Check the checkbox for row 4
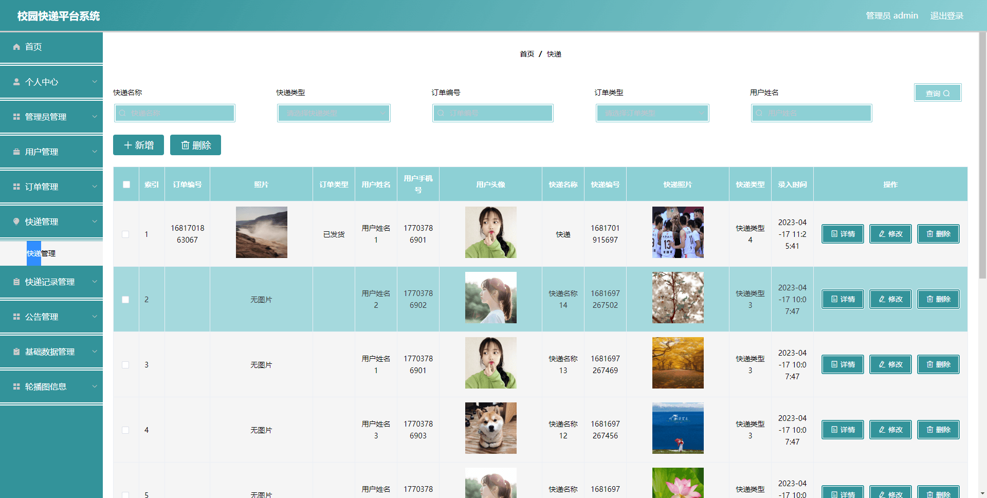This screenshot has height=498, width=987. click(125, 430)
